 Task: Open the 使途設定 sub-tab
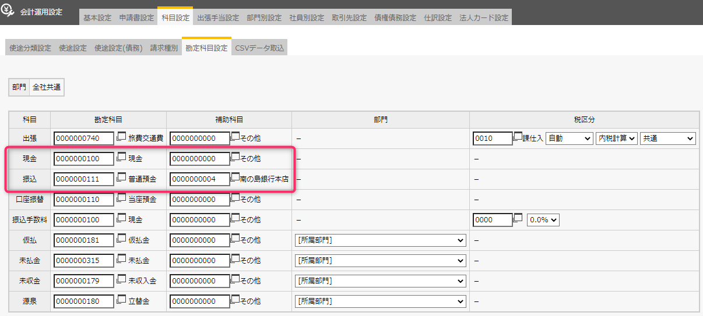coord(73,48)
